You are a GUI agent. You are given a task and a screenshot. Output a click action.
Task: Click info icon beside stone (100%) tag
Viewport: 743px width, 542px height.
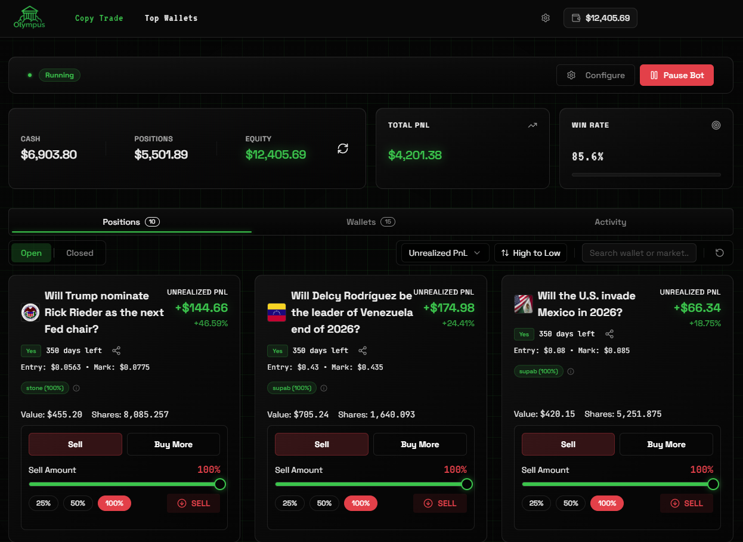(x=76, y=388)
